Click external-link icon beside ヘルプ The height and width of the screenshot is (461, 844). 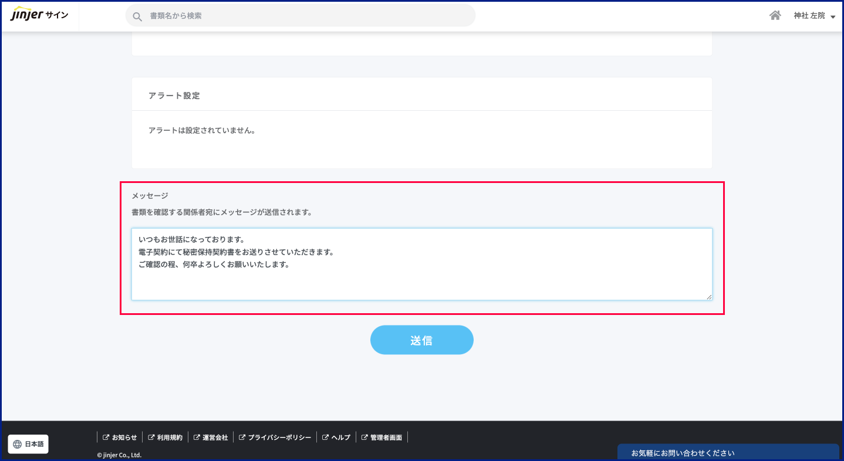(x=325, y=438)
